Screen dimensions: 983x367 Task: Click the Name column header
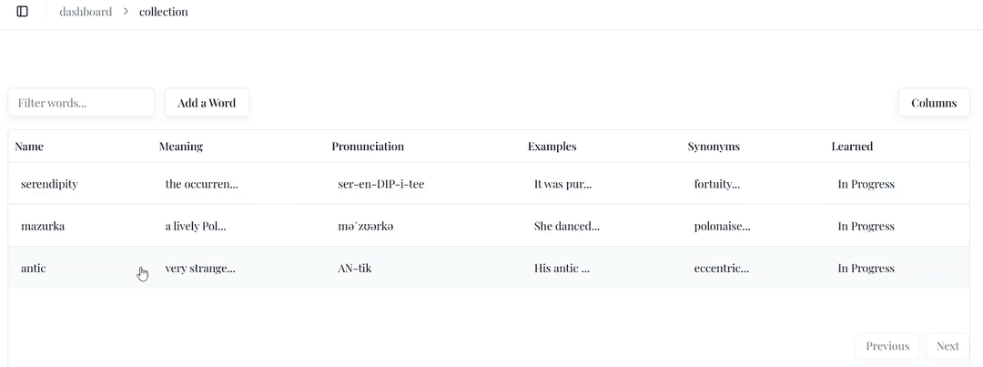point(29,147)
